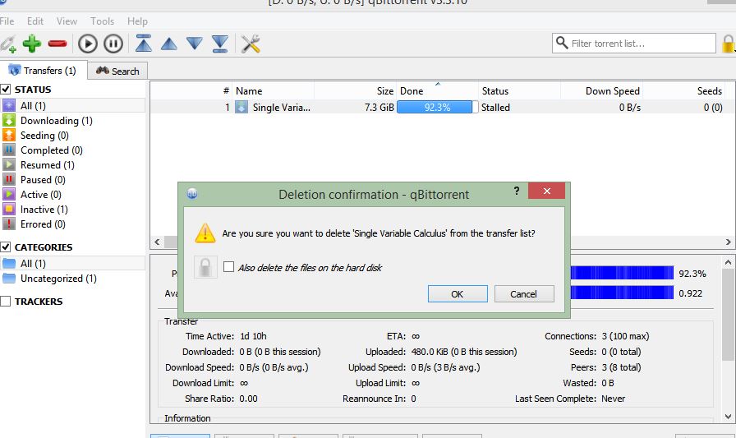The image size is (736, 438).
Task: Select the Downloading (1) status filter
Action: (73, 121)
